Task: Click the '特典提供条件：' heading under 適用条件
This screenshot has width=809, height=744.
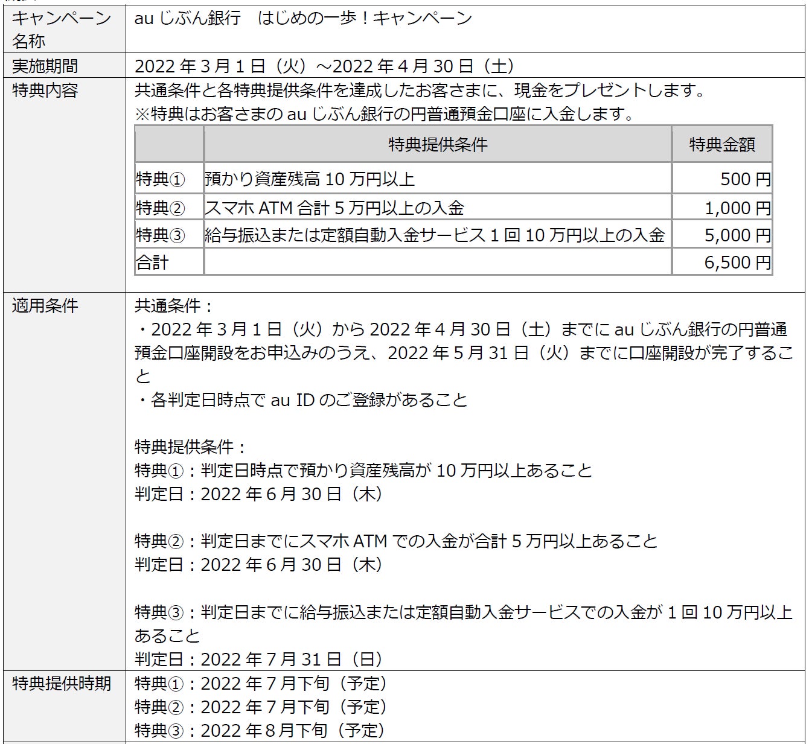Action: (x=190, y=447)
